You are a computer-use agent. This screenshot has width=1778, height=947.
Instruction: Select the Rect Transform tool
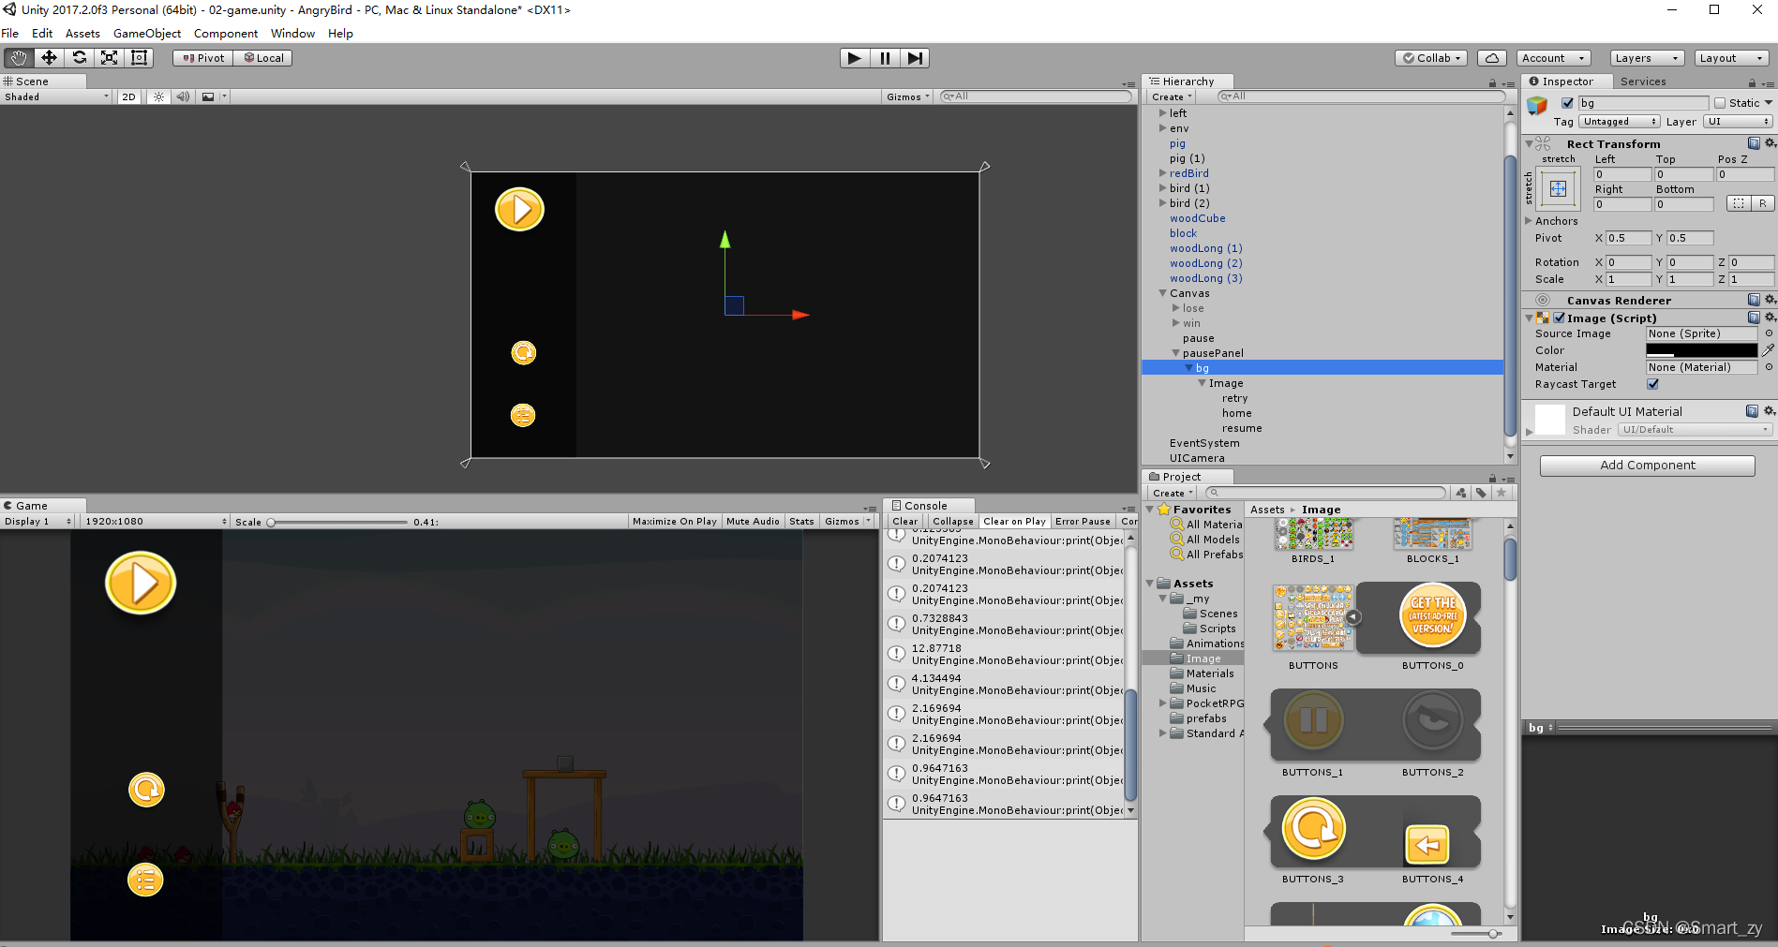139,58
